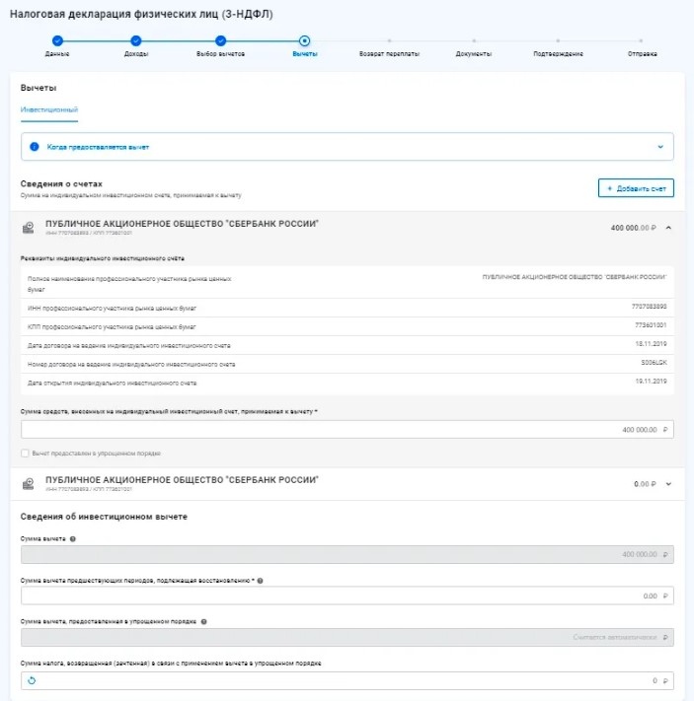The image size is (694, 701).
Task: Expand the 'Когда предоставляется вычет' panel chevron
Action: [660, 147]
